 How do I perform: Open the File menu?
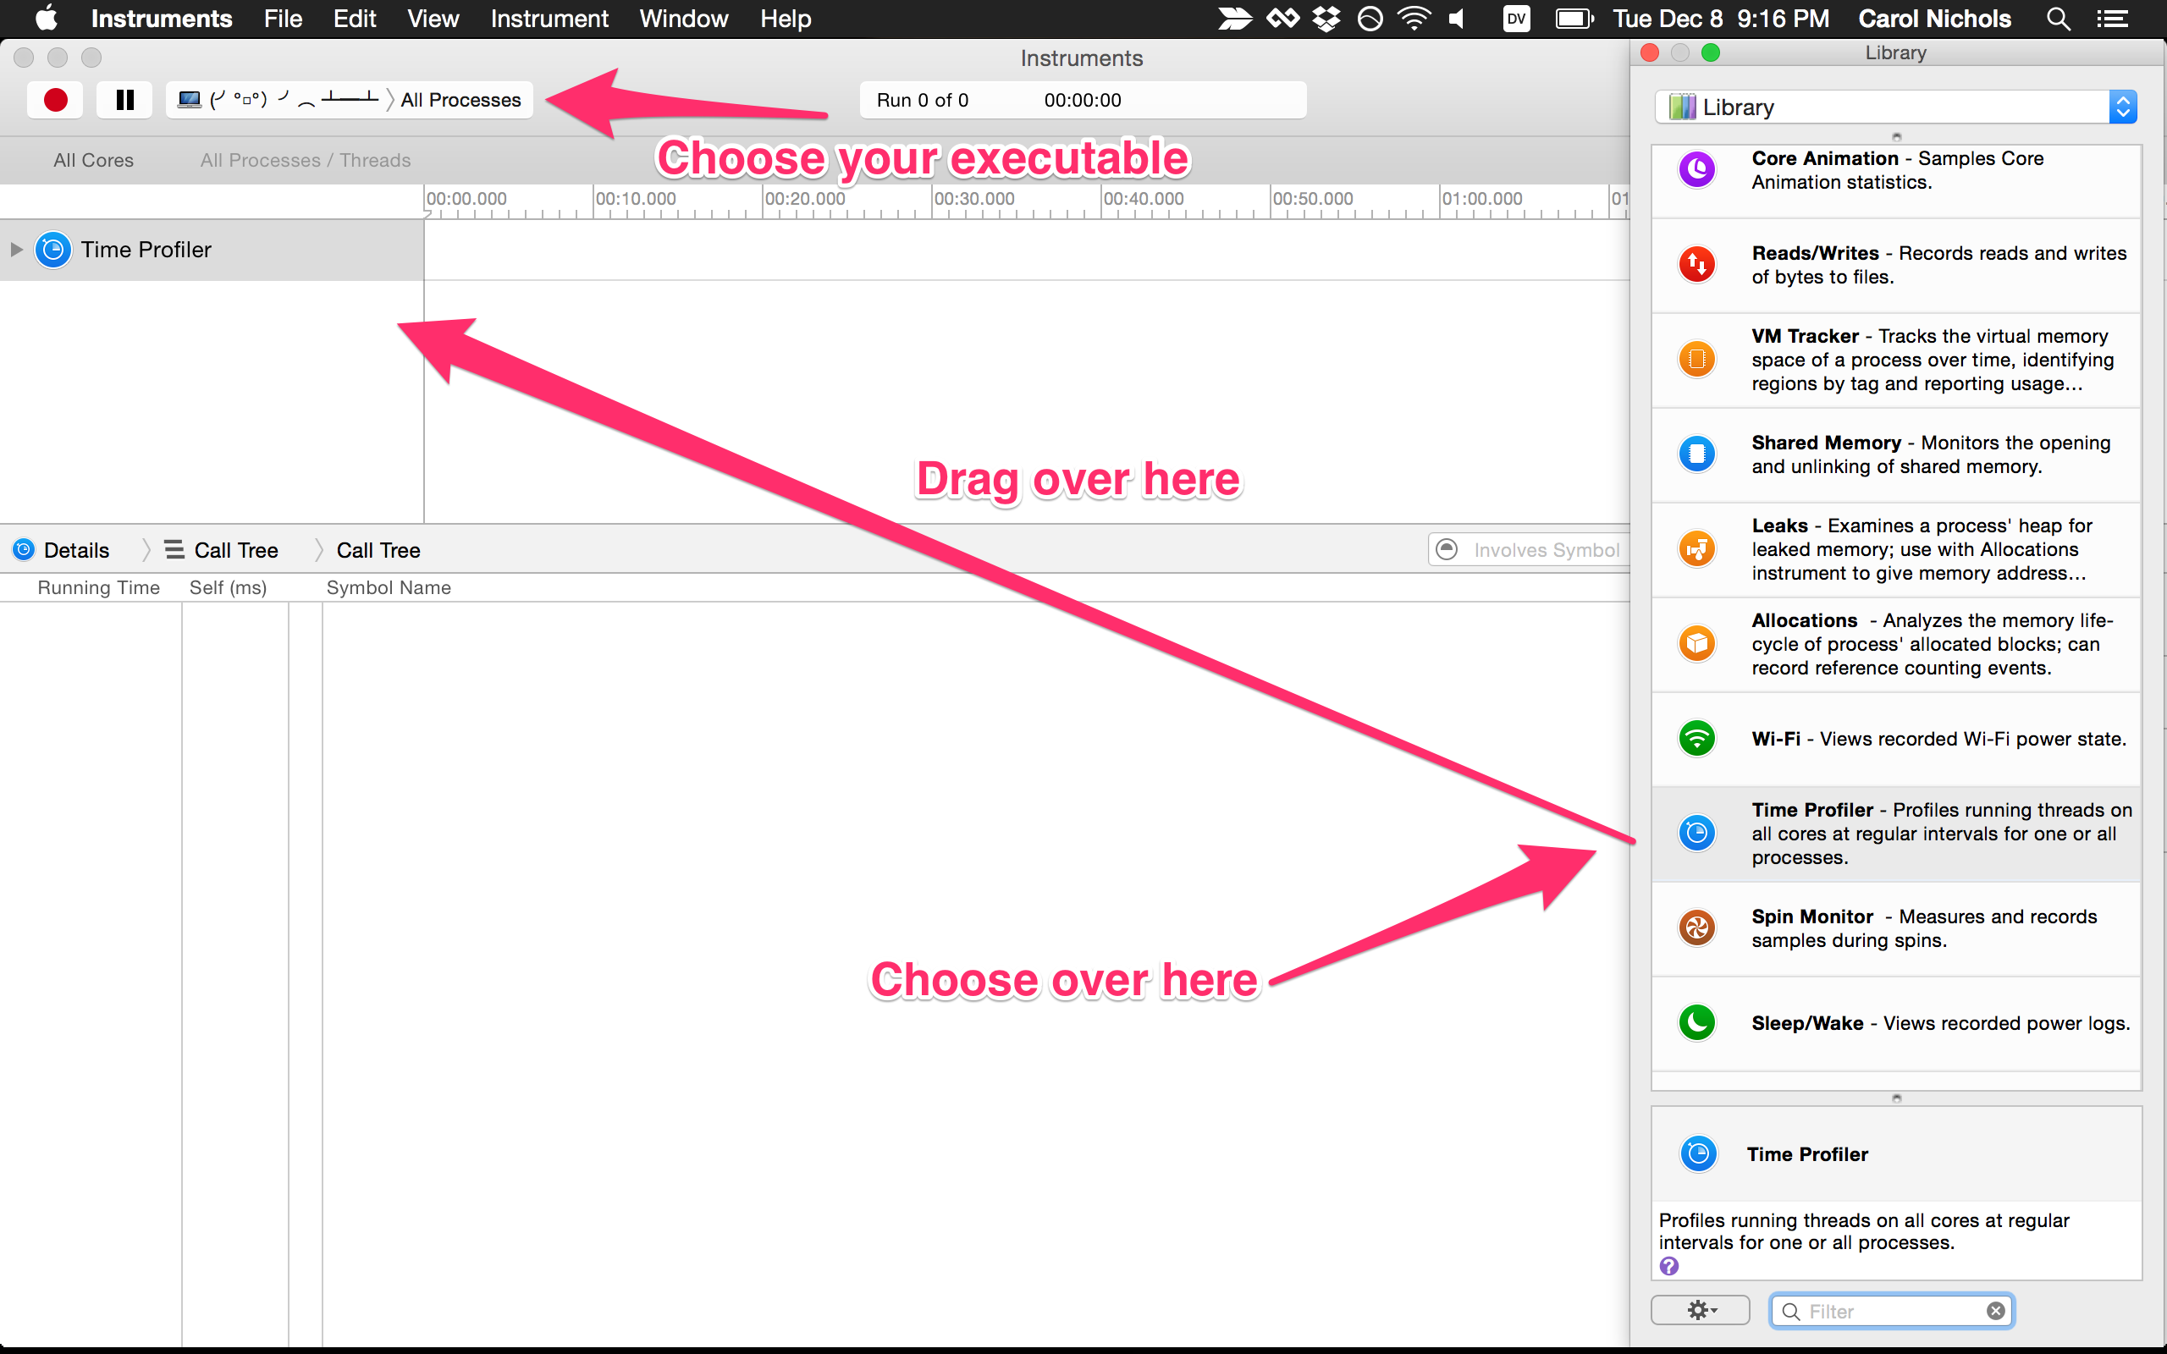tap(283, 19)
